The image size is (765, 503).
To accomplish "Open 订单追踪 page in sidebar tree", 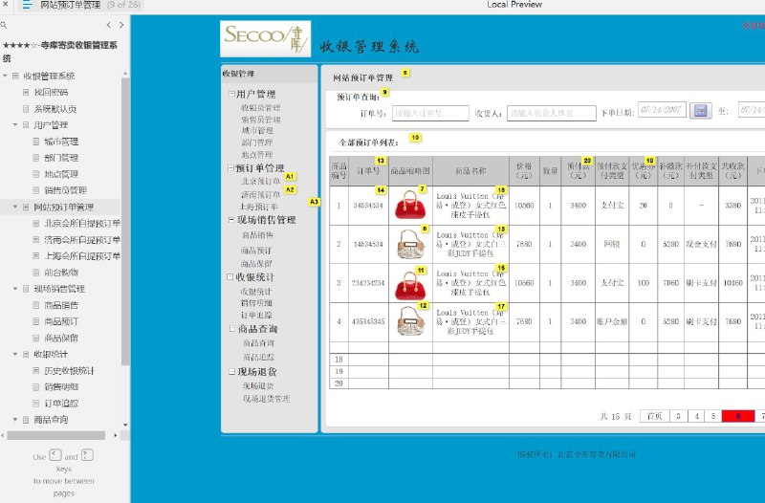I will pyautogui.click(x=61, y=404).
